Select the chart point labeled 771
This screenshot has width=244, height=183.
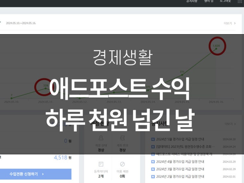point(182,75)
